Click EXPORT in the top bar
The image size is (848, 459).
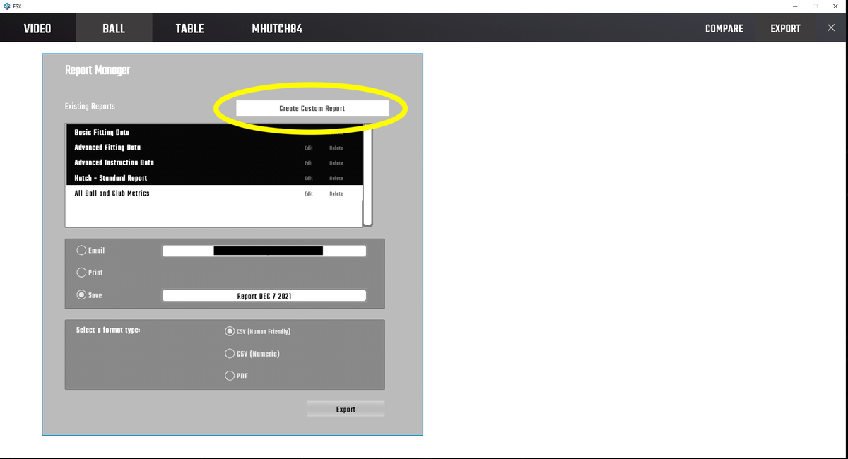pos(785,28)
